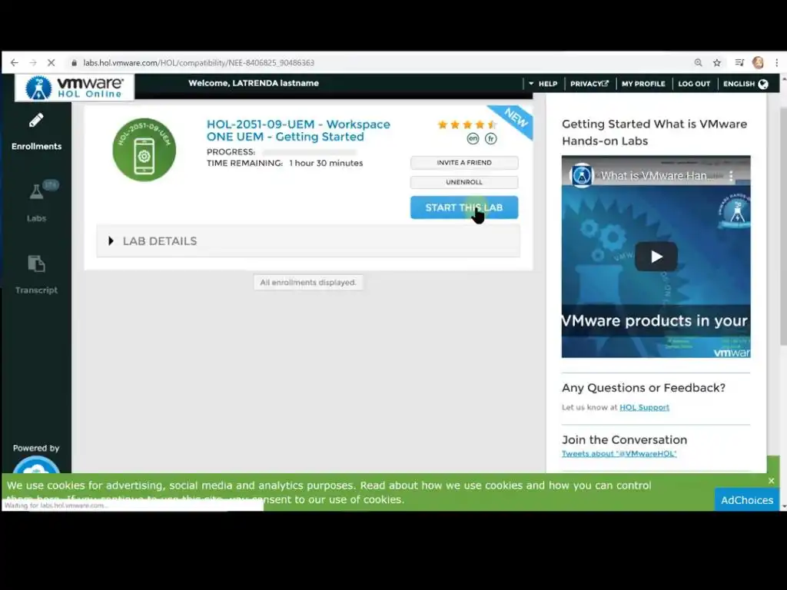Open the media control icon in toolbar

(739, 63)
